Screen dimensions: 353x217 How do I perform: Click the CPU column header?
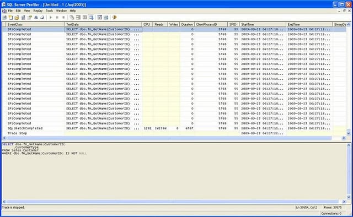147,24
